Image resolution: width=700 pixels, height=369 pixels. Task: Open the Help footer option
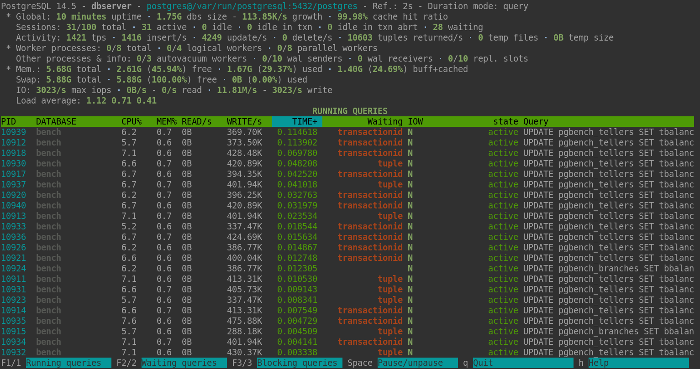(x=638, y=363)
